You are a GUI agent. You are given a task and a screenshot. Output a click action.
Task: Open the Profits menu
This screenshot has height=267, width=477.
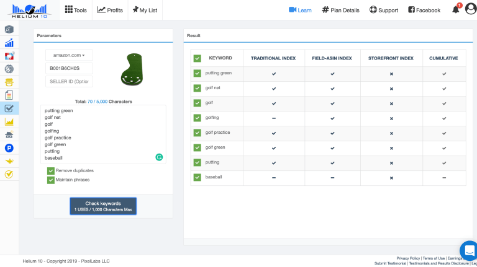point(110,10)
